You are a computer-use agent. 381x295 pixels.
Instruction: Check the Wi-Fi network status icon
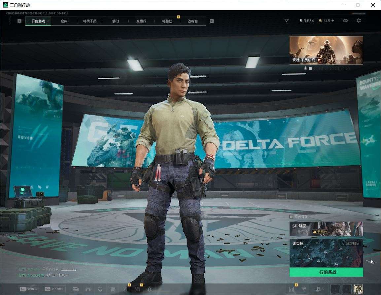click(x=287, y=21)
